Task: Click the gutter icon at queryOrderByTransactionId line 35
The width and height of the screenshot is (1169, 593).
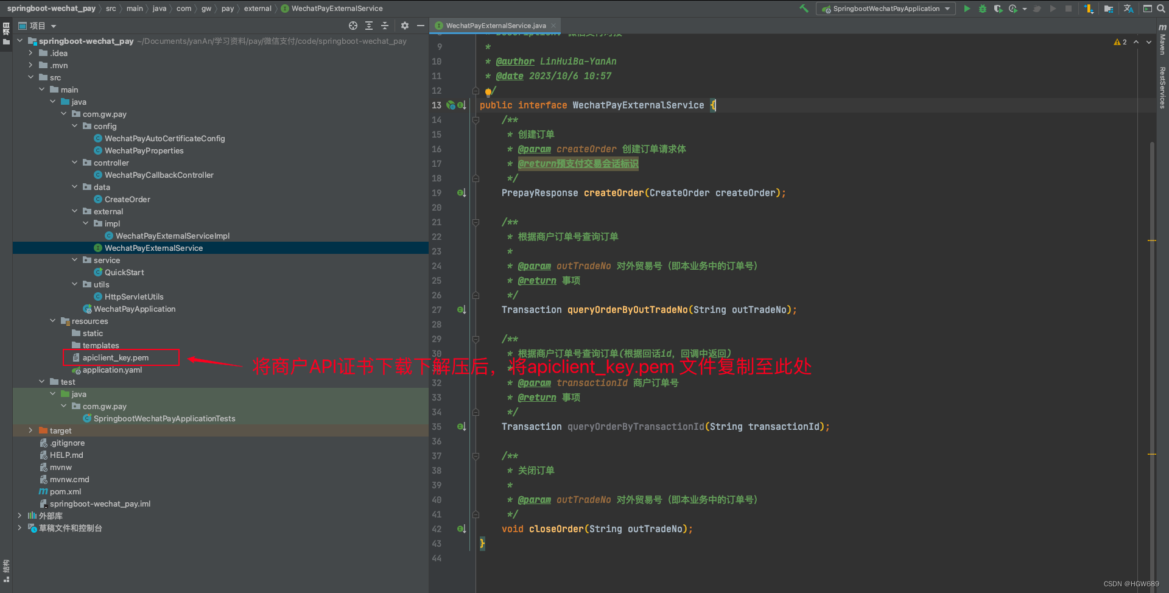Action: [462, 427]
